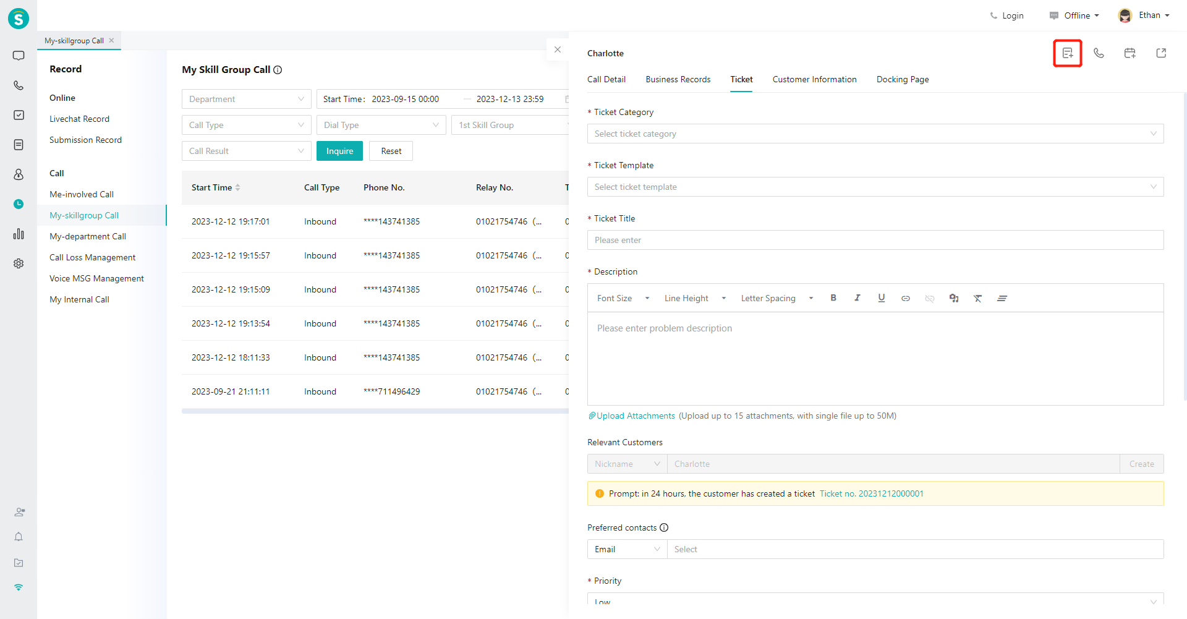Open the settings gear icon in sidebar

pos(19,263)
